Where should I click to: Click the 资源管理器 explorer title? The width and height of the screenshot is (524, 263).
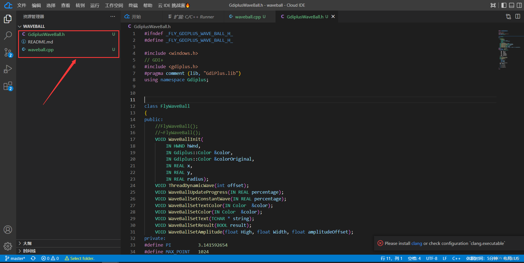point(33,17)
